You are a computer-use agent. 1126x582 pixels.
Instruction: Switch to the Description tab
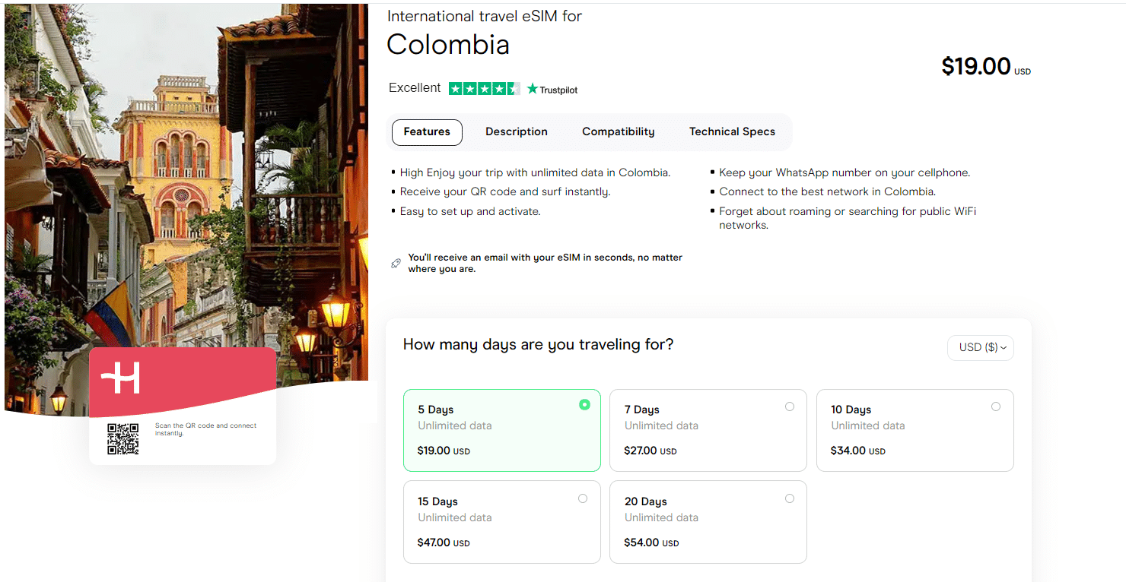click(516, 131)
